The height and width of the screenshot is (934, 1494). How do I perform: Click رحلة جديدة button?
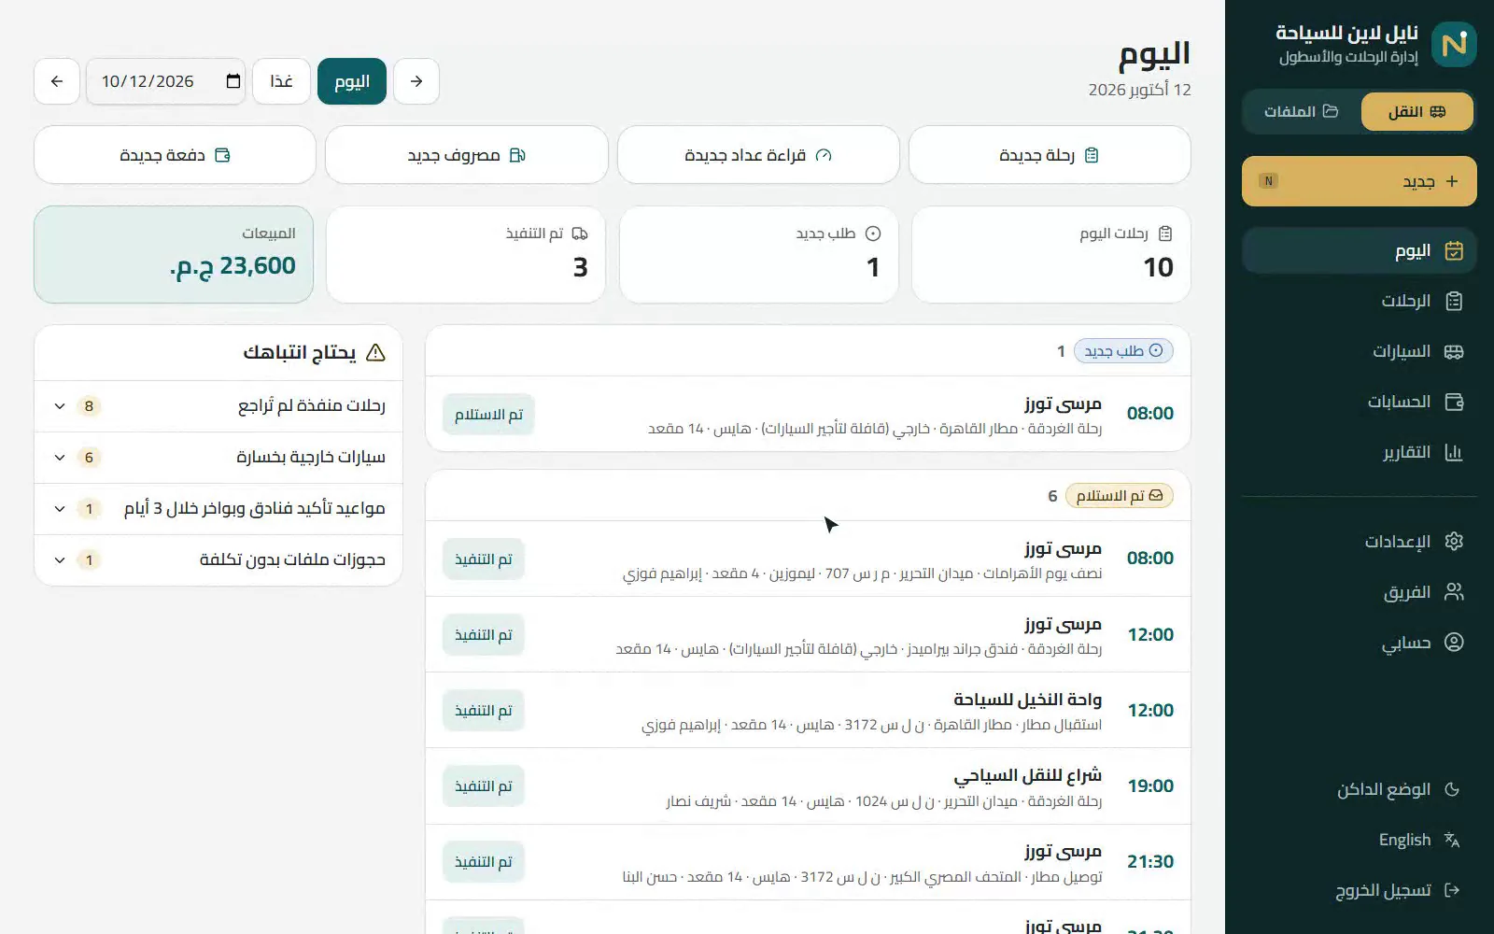pos(1050,155)
